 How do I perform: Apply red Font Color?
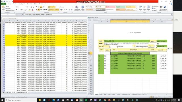click(x=32, y=10)
